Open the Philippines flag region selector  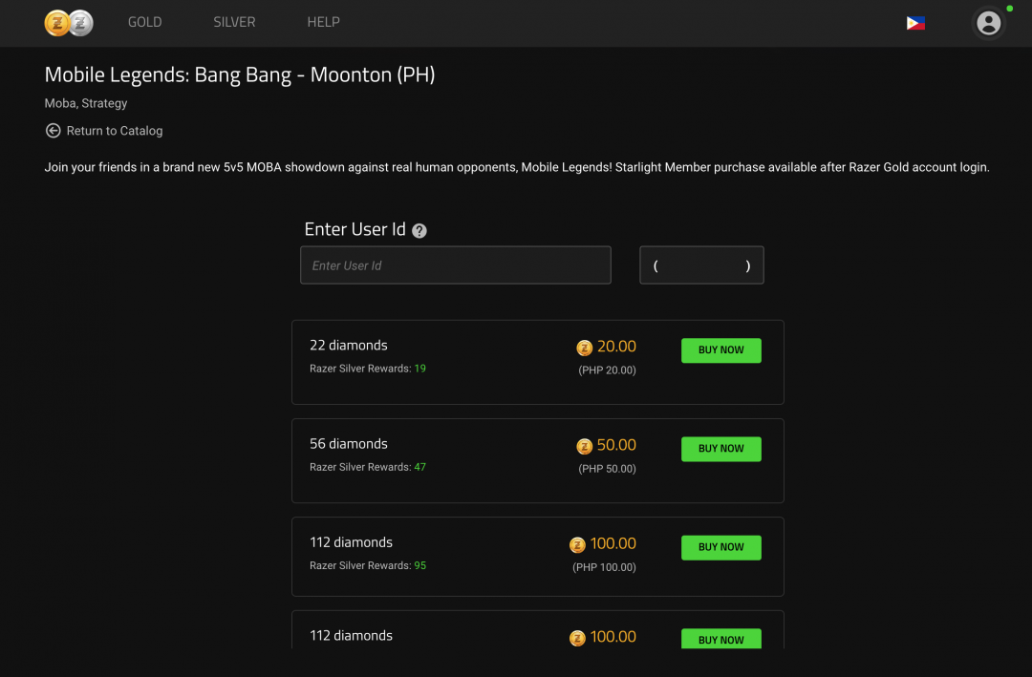[914, 23]
